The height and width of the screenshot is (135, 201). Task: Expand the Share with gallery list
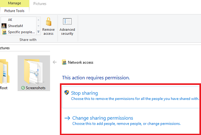pos(39,32)
